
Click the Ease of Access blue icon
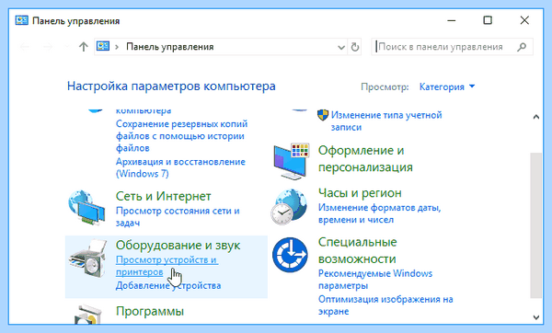290,255
